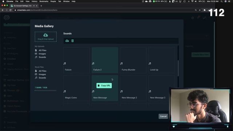The image size is (233, 131).
Task: Select the New Message 2 sound label
Action: point(129,98)
